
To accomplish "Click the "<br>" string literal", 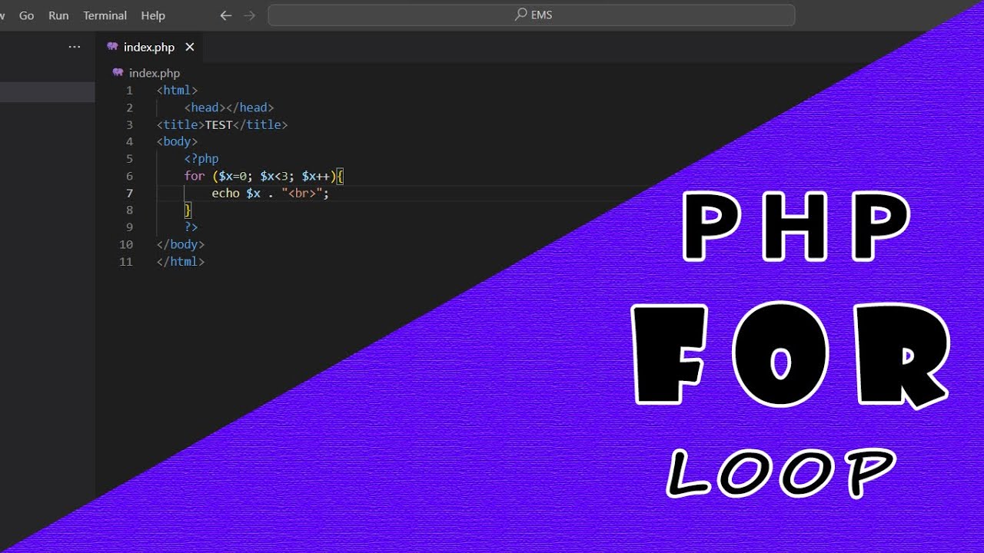I will point(302,194).
